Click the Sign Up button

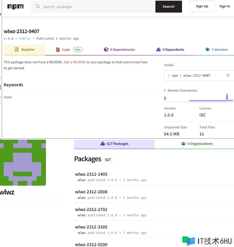click(202, 6)
